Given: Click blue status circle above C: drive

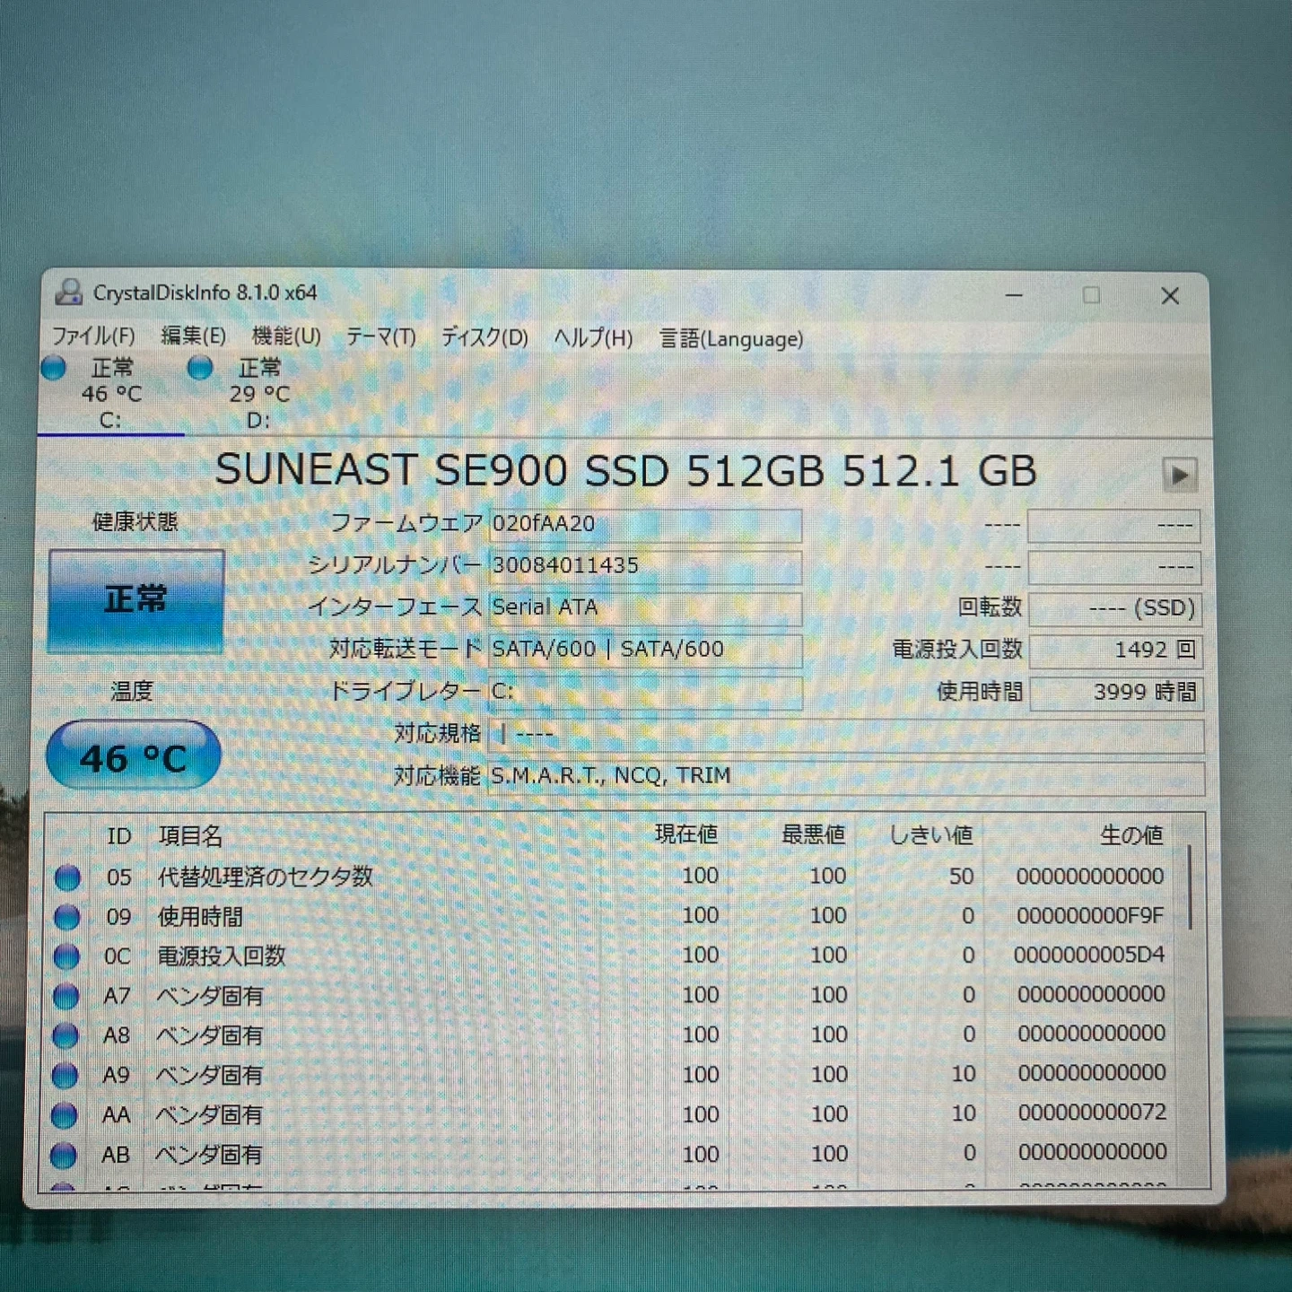Looking at the screenshot, I should click(x=54, y=368).
